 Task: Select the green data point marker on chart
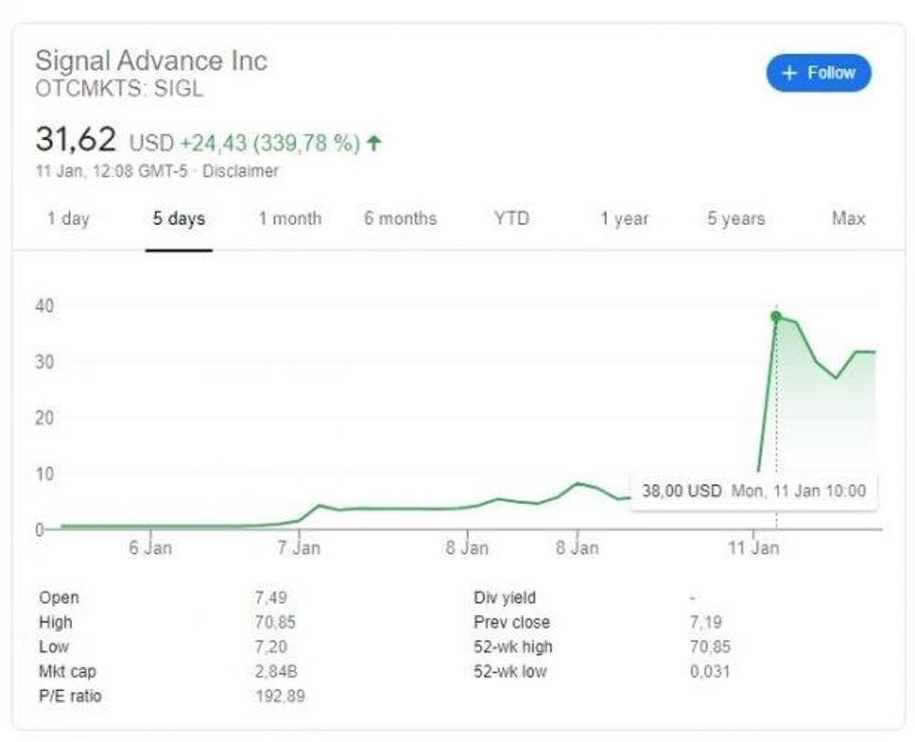(x=777, y=317)
